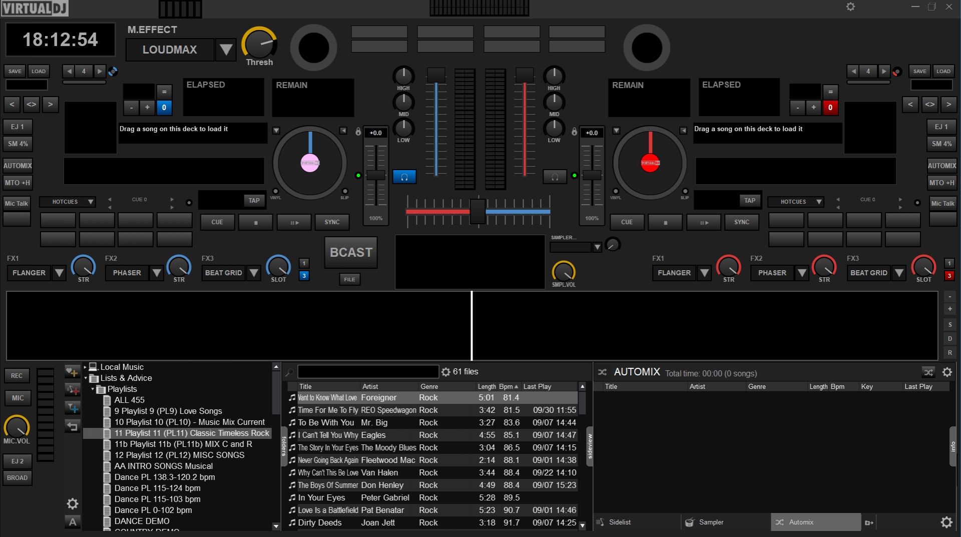The image size is (961, 537).
Task: Open left deck HOTCUES dropdown
Action: click(x=68, y=202)
